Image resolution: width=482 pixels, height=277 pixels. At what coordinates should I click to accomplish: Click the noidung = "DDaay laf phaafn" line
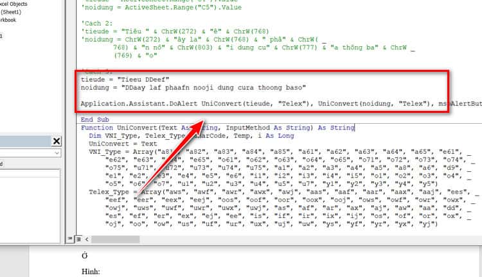click(x=193, y=88)
